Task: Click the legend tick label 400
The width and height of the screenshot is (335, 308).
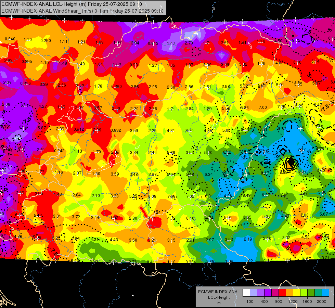Action: [x=264, y=301]
